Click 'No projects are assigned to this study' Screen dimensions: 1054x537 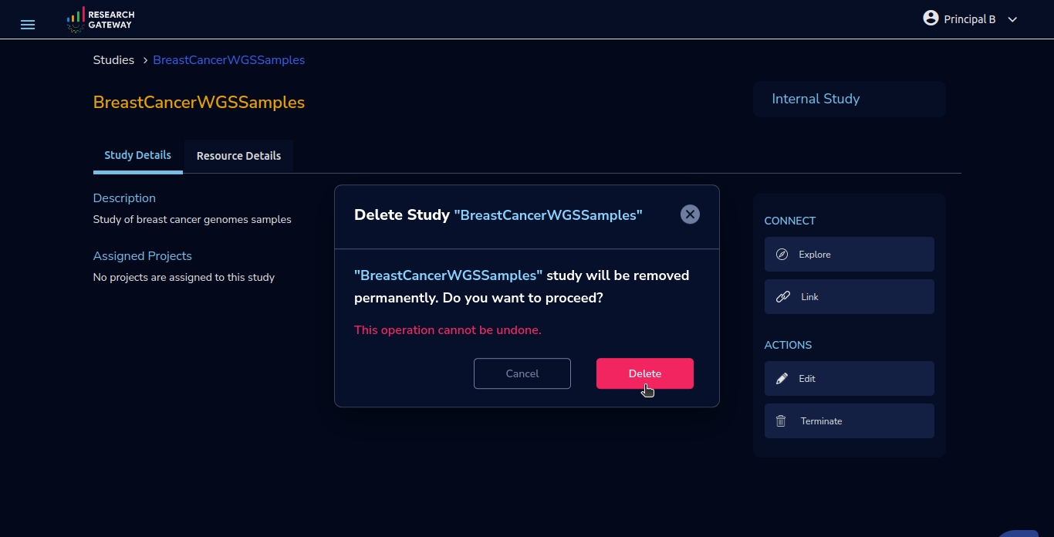[184, 278]
